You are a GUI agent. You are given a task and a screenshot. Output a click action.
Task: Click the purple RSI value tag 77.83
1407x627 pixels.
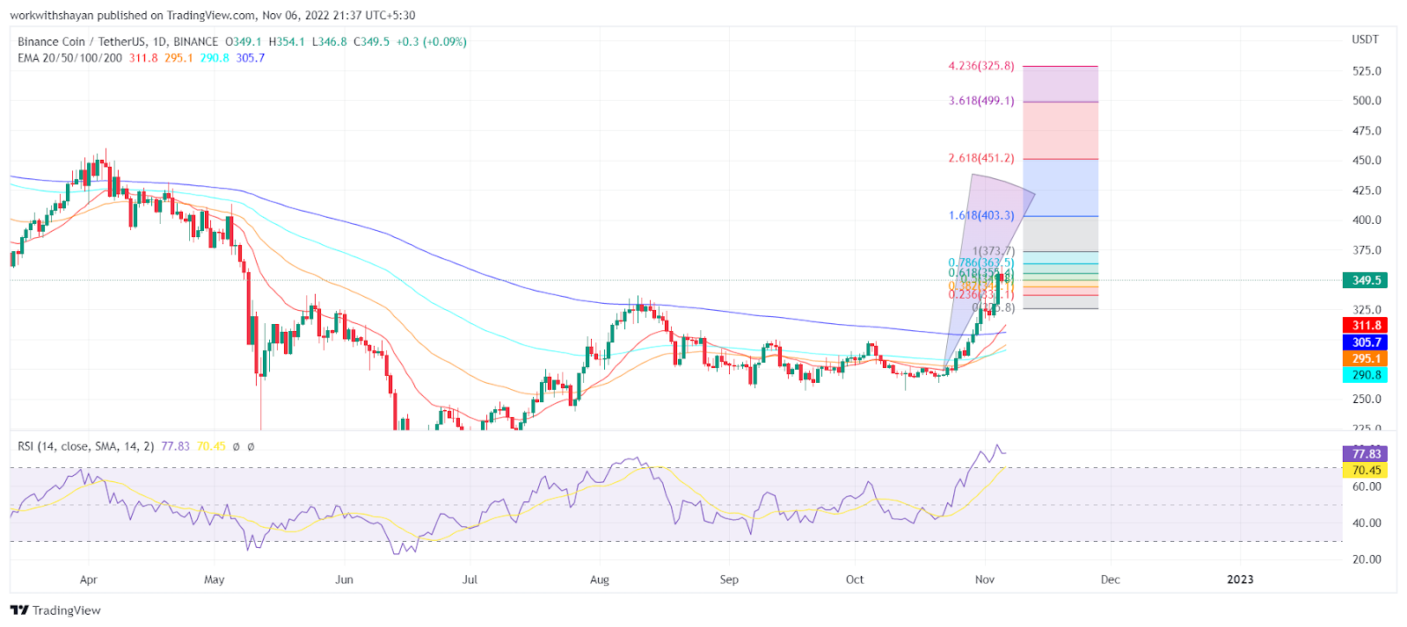pyautogui.click(x=1366, y=454)
